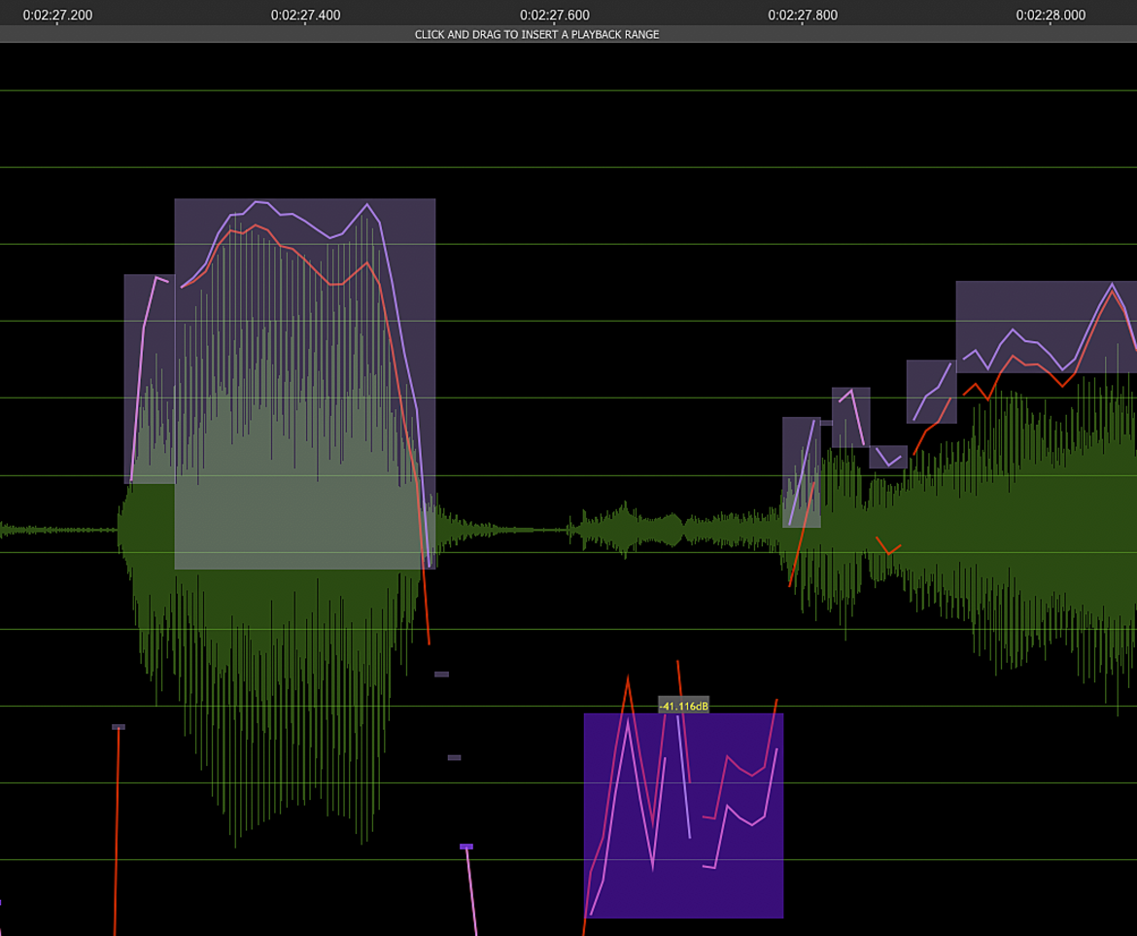Viewport: 1137px width, 936px height.
Task: Jump to the 0:02:28.000 ruler label
Action: 1050,16
